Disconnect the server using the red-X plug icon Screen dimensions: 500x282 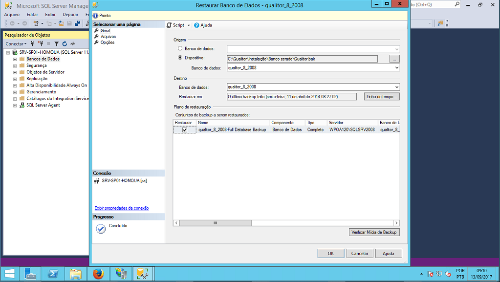tap(41, 43)
